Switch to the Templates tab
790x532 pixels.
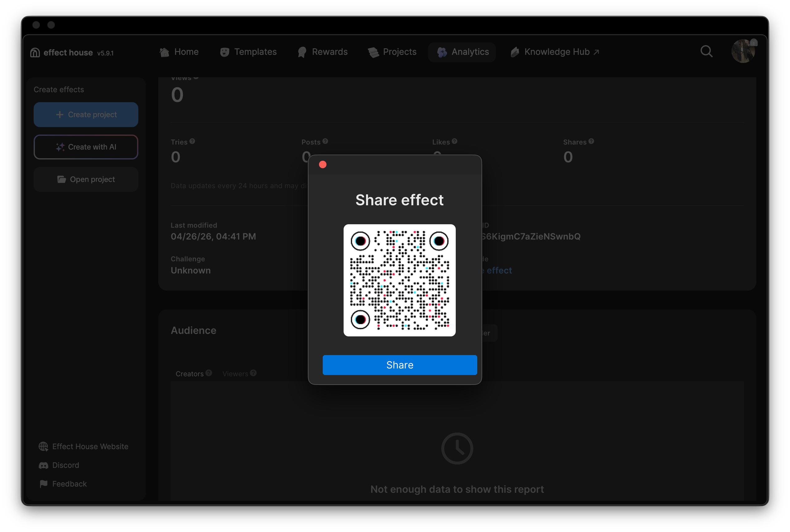point(248,52)
